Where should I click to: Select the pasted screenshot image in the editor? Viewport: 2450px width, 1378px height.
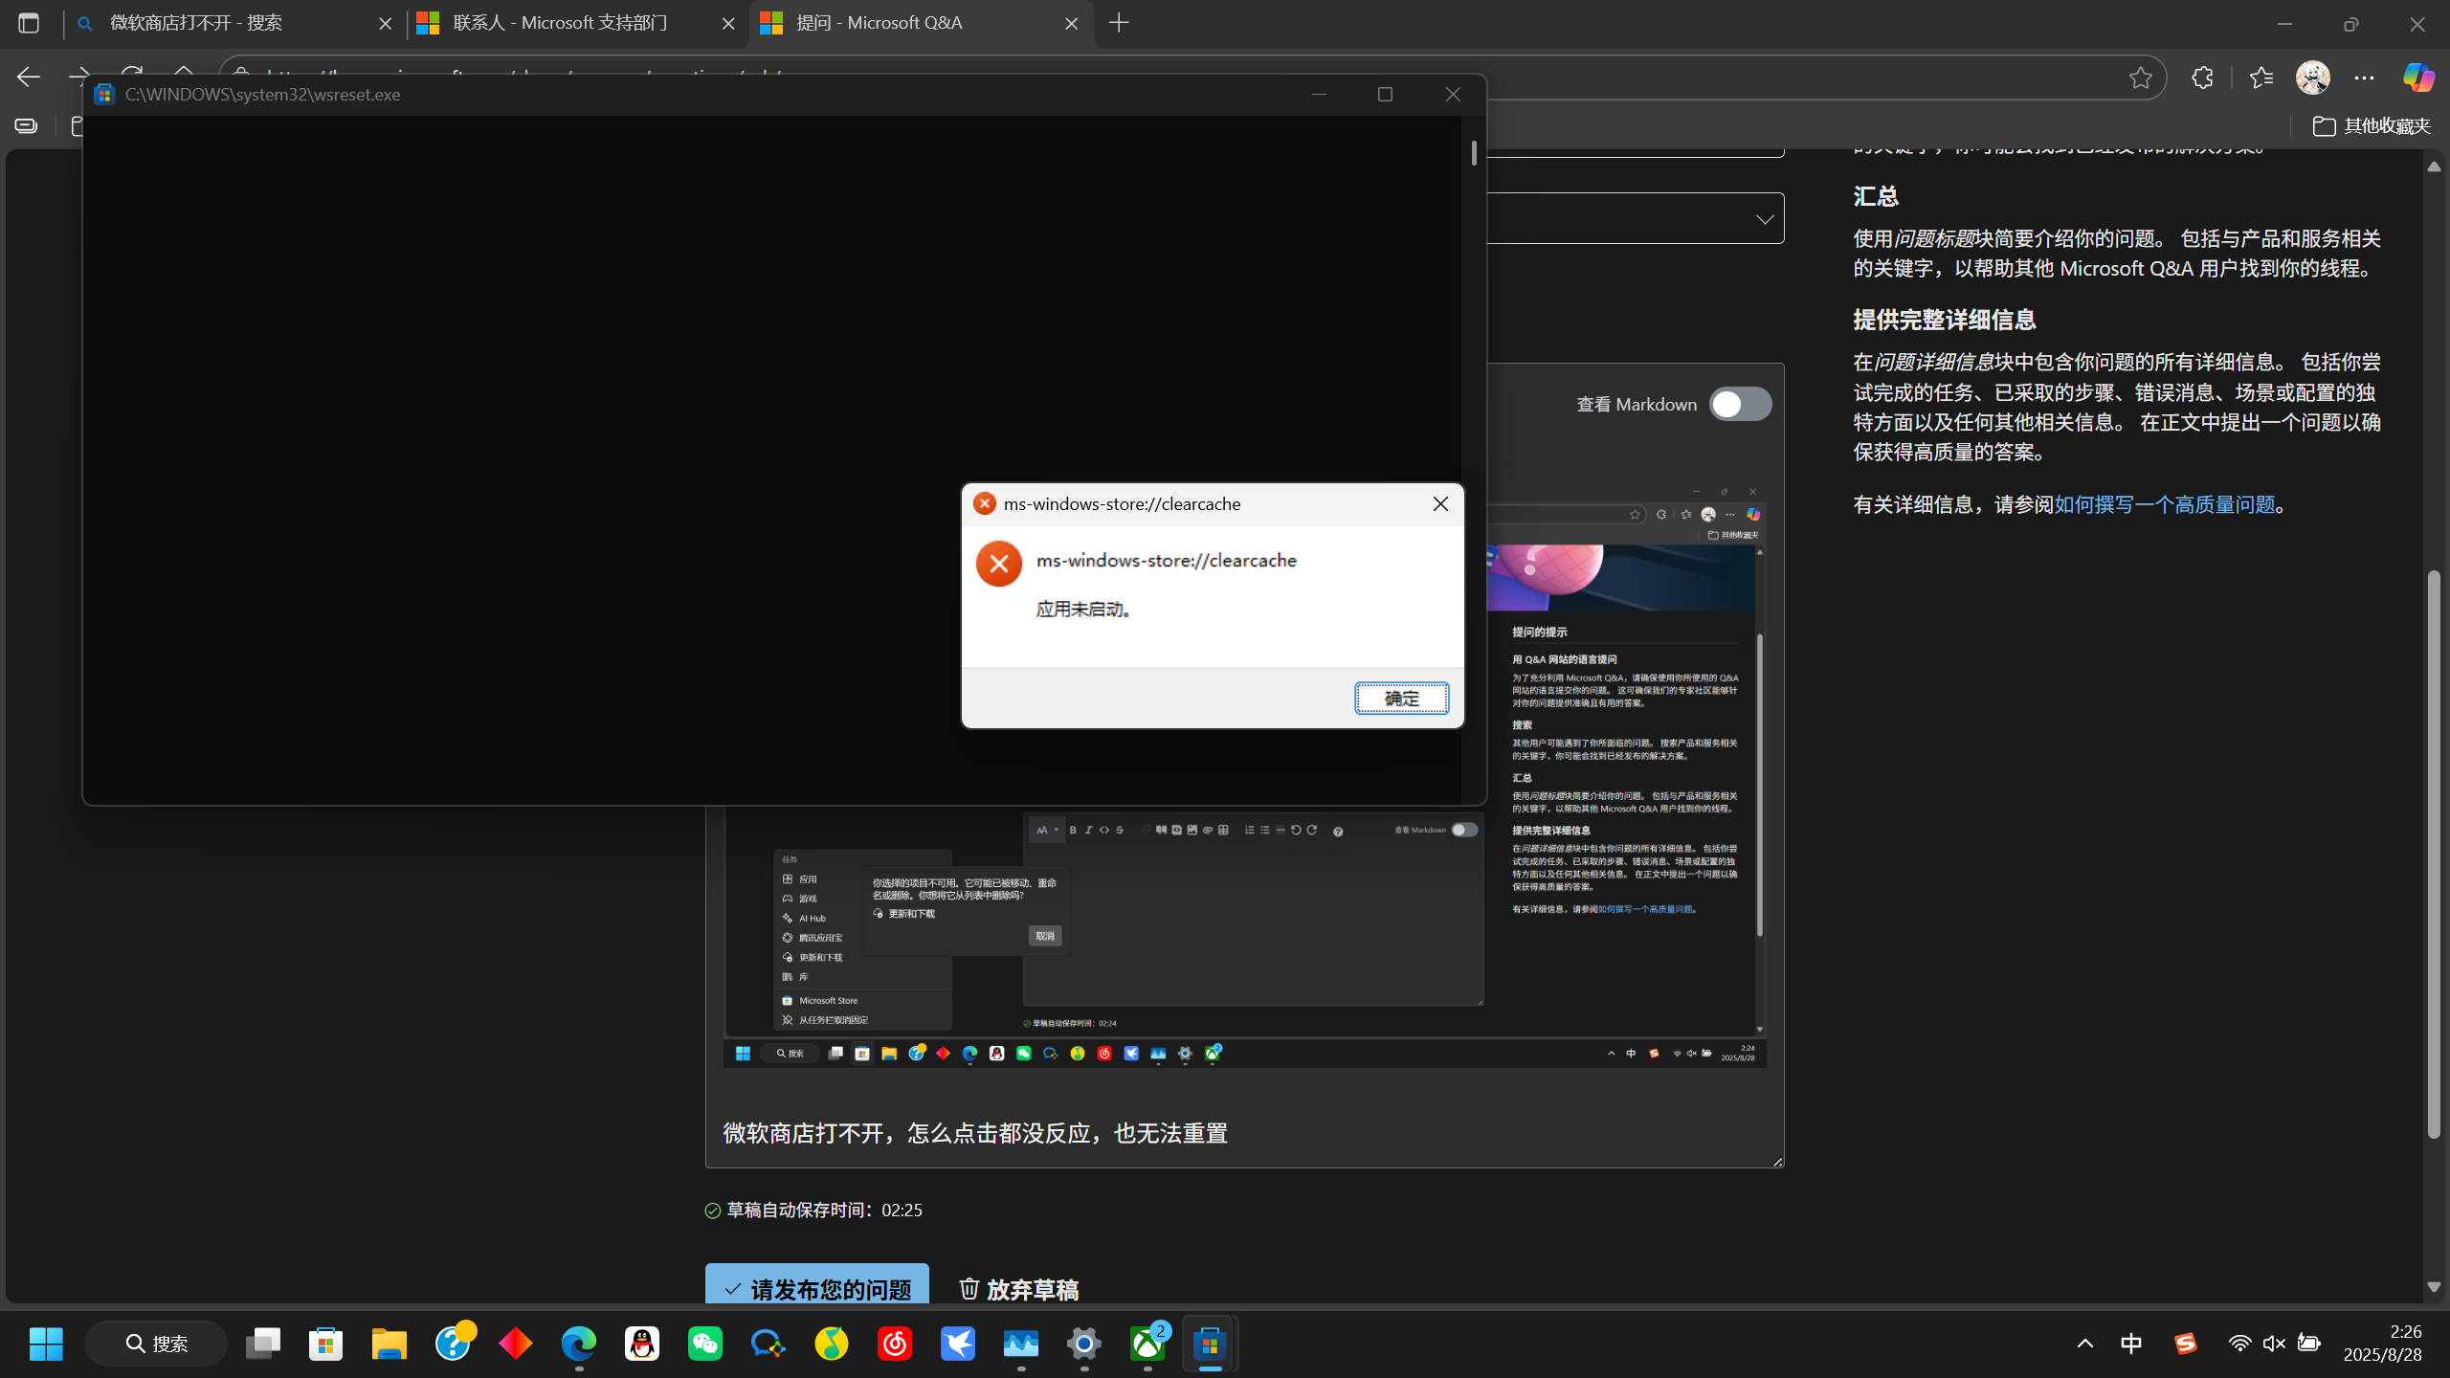click(1244, 938)
